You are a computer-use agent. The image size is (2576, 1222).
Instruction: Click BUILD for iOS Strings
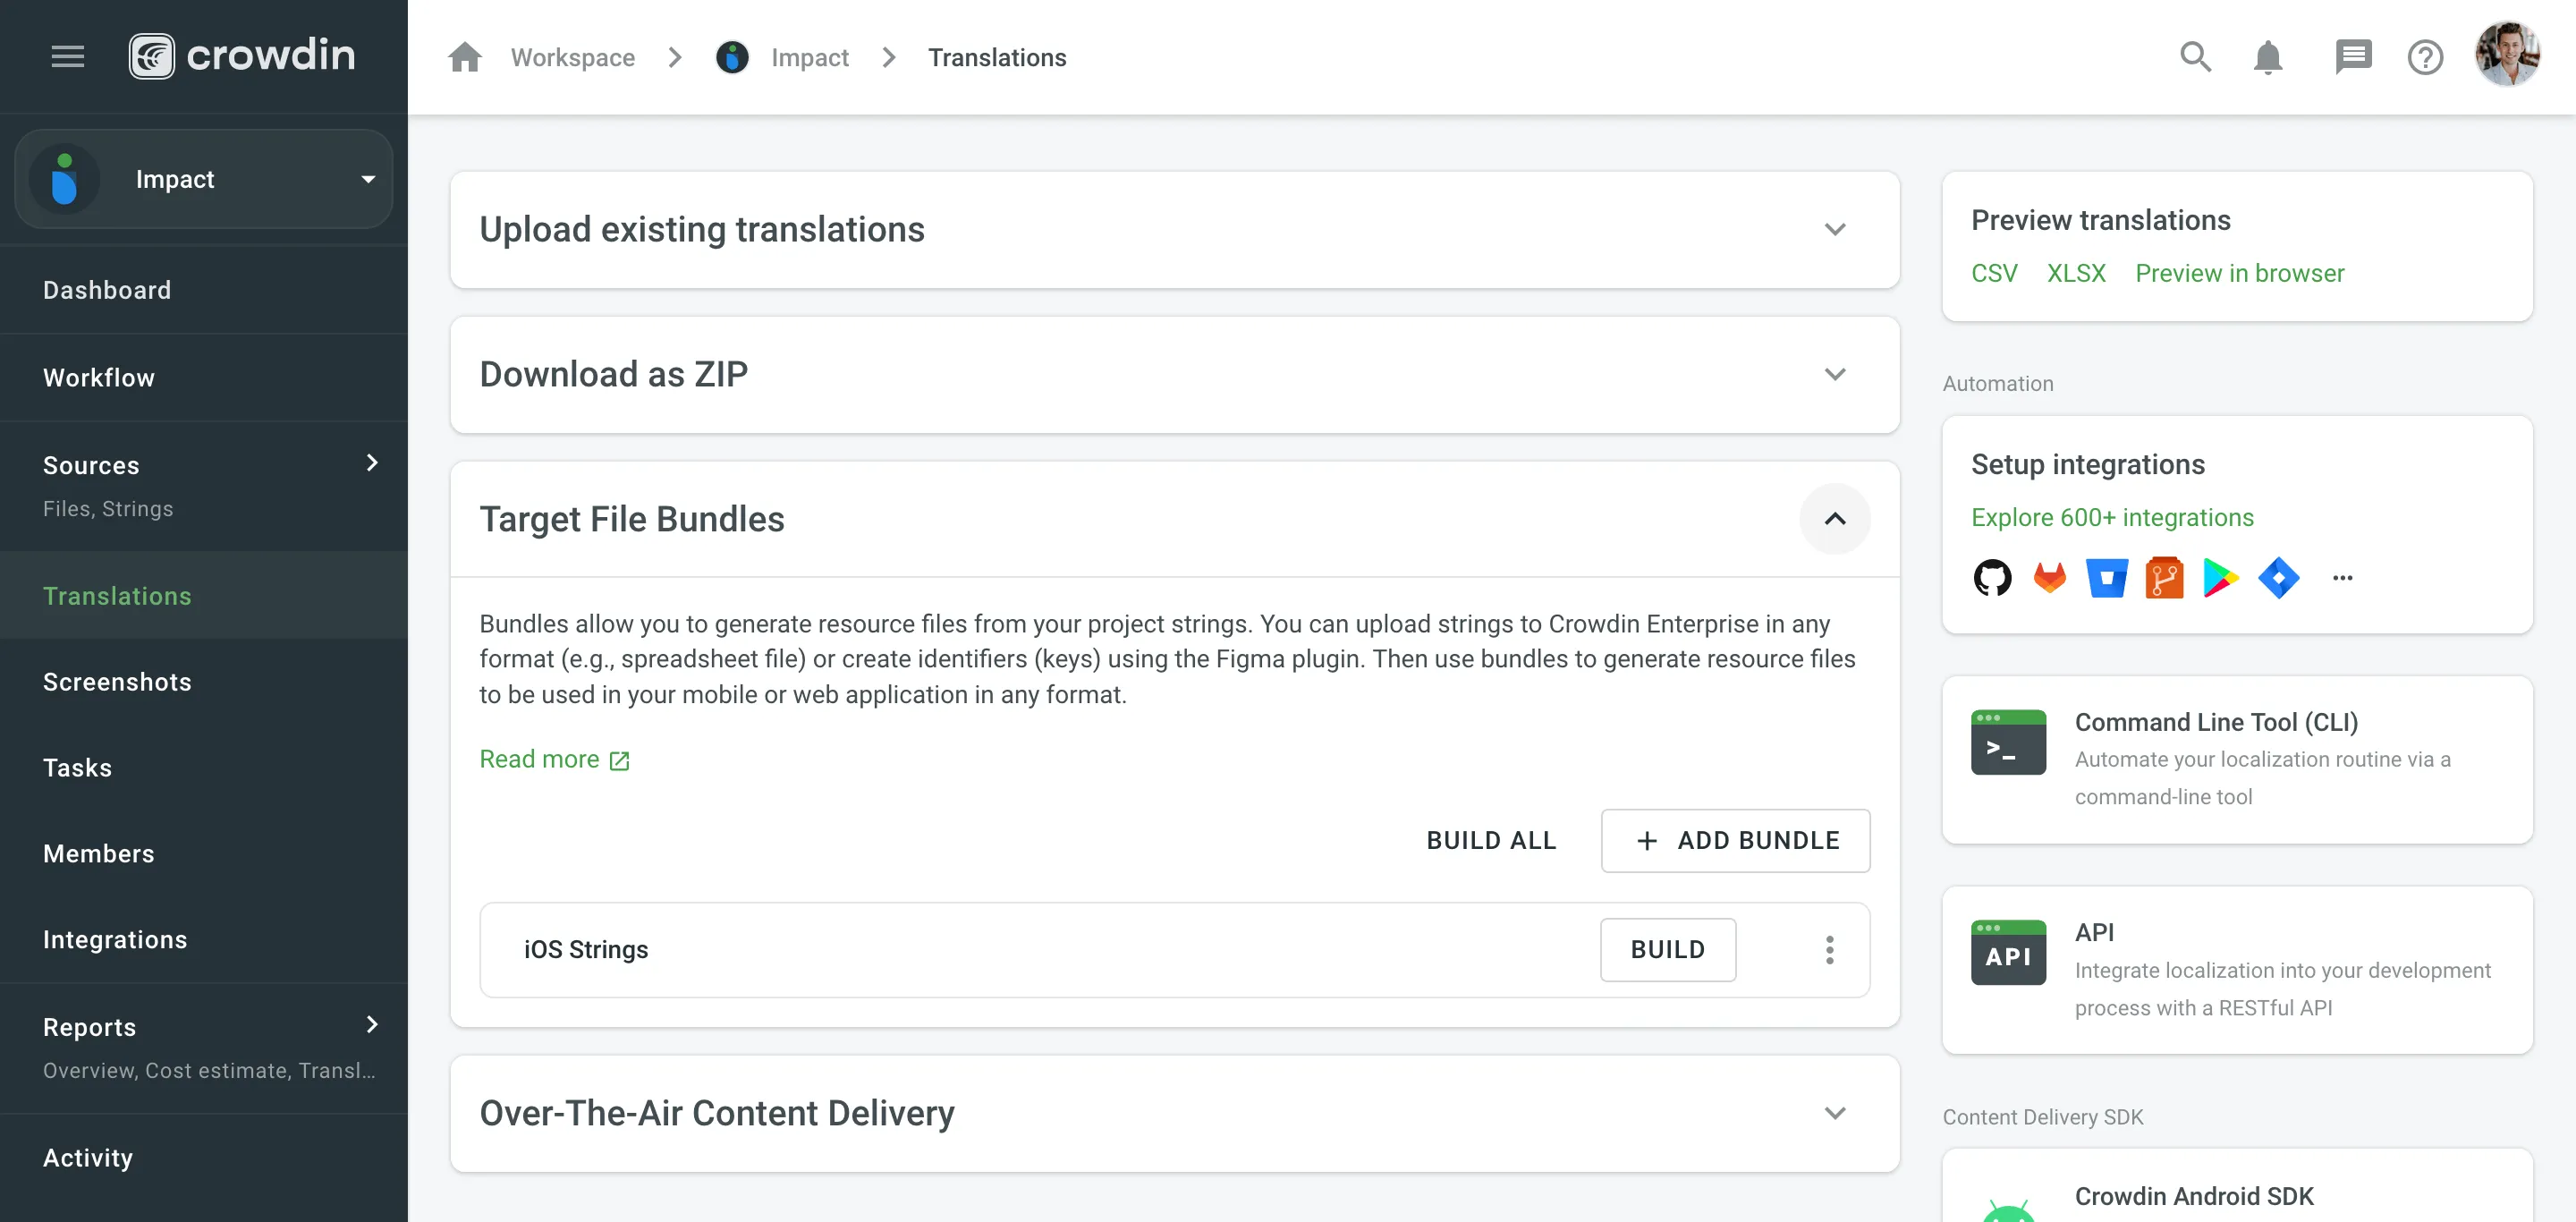(1667, 950)
